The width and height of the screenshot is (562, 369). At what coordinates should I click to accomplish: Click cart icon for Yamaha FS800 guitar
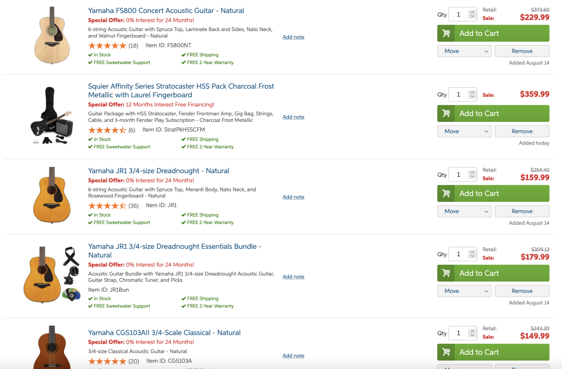446,33
